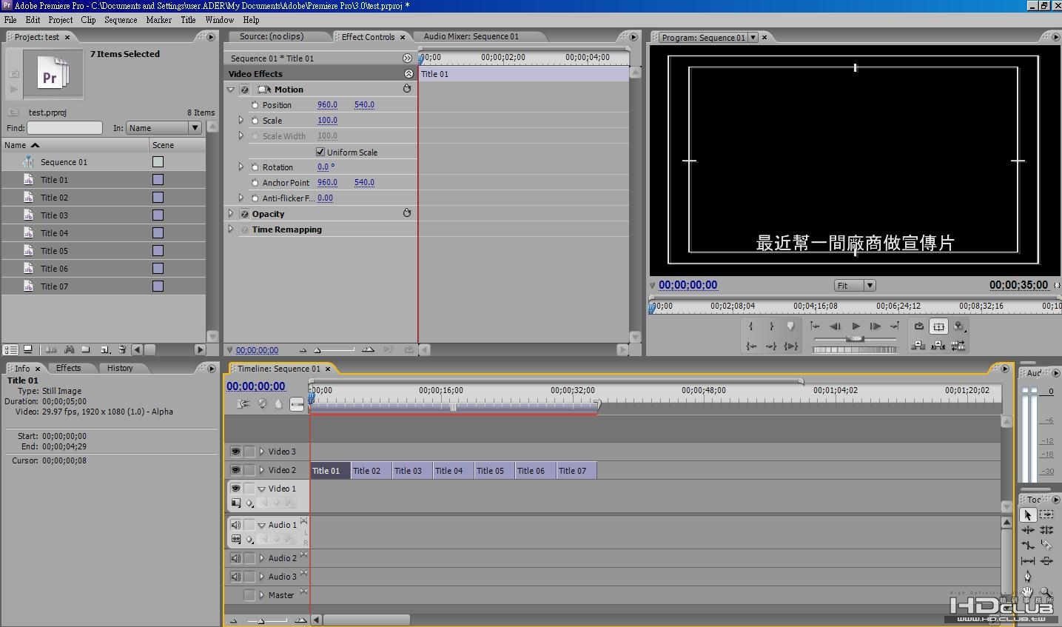Click the Loop playback button
Viewport: 1062px width, 627px height.
918,326
